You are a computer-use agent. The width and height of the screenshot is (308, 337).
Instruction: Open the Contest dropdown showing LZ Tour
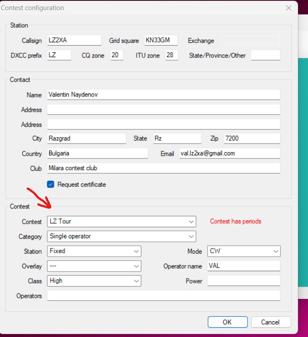pos(122,222)
